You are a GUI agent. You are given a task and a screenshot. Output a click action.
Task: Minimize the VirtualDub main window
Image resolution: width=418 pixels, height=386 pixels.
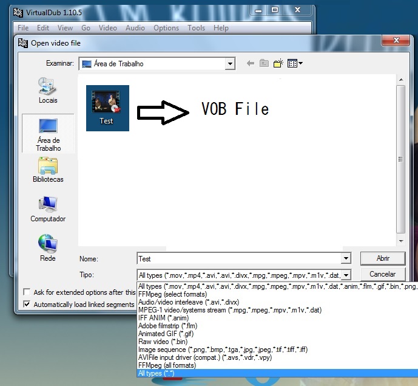(x=258, y=10)
